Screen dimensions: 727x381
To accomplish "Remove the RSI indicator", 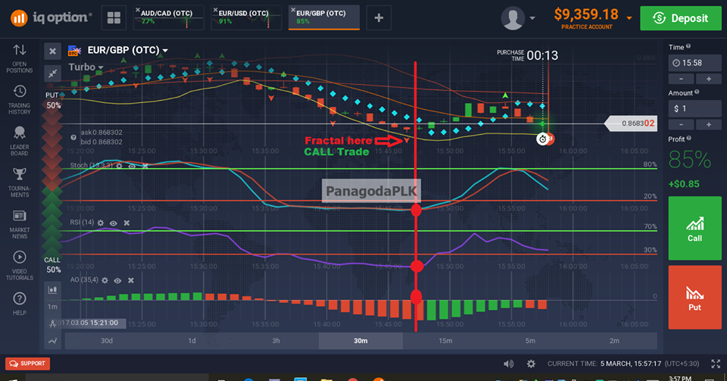I will [126, 223].
